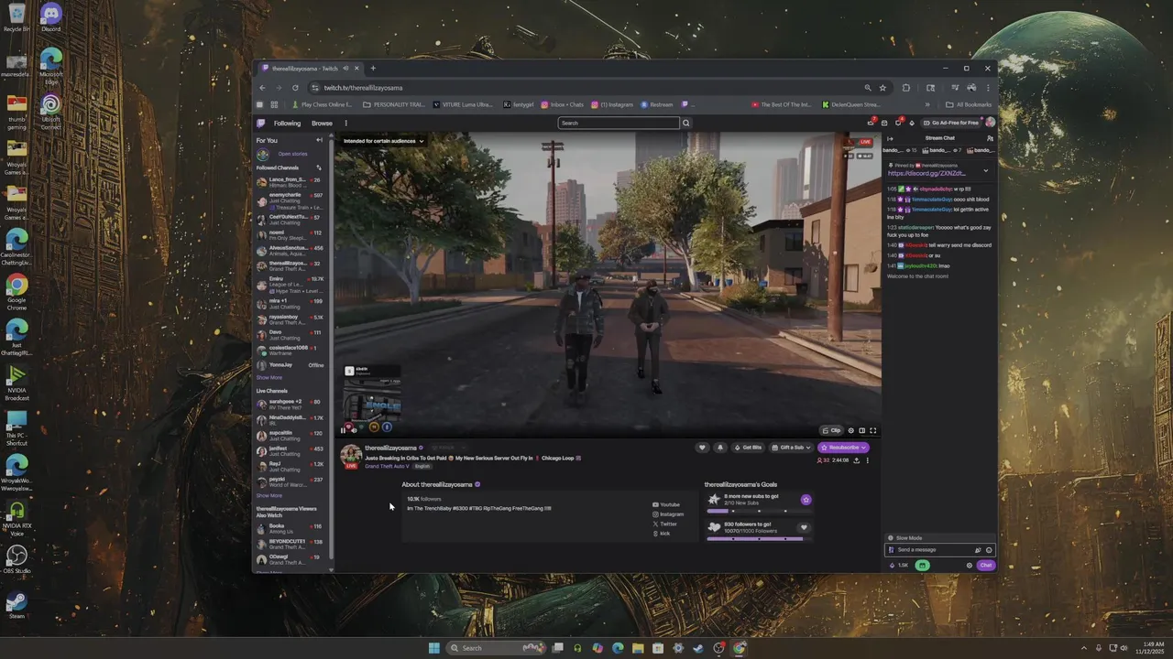Open the chat community users icon
Screen dimensions: 1173x659
(x=990, y=138)
